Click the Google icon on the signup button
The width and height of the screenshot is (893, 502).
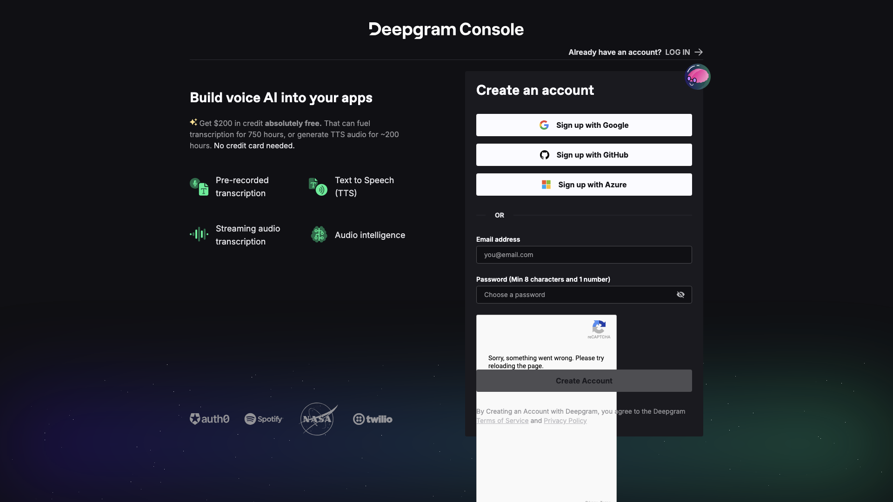pyautogui.click(x=544, y=125)
